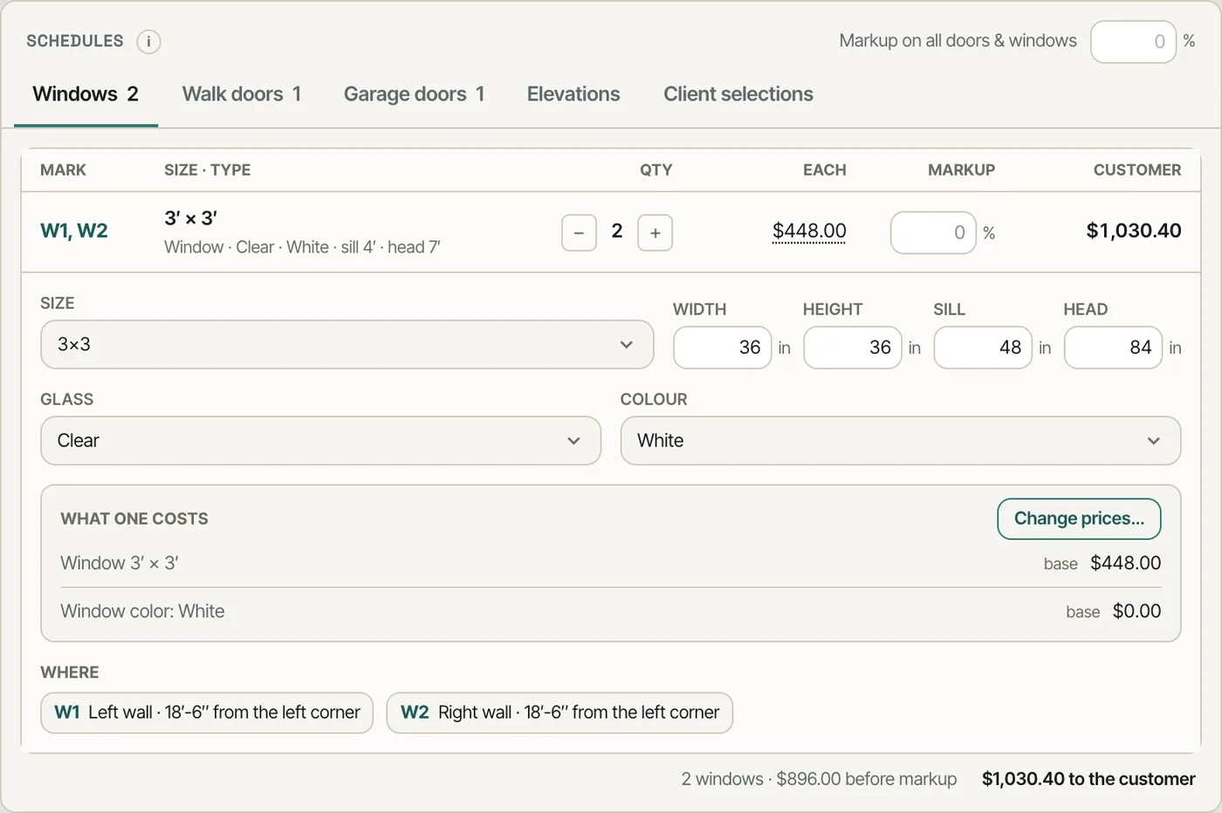Click the 2 windows before markup summary

pyautogui.click(x=819, y=779)
